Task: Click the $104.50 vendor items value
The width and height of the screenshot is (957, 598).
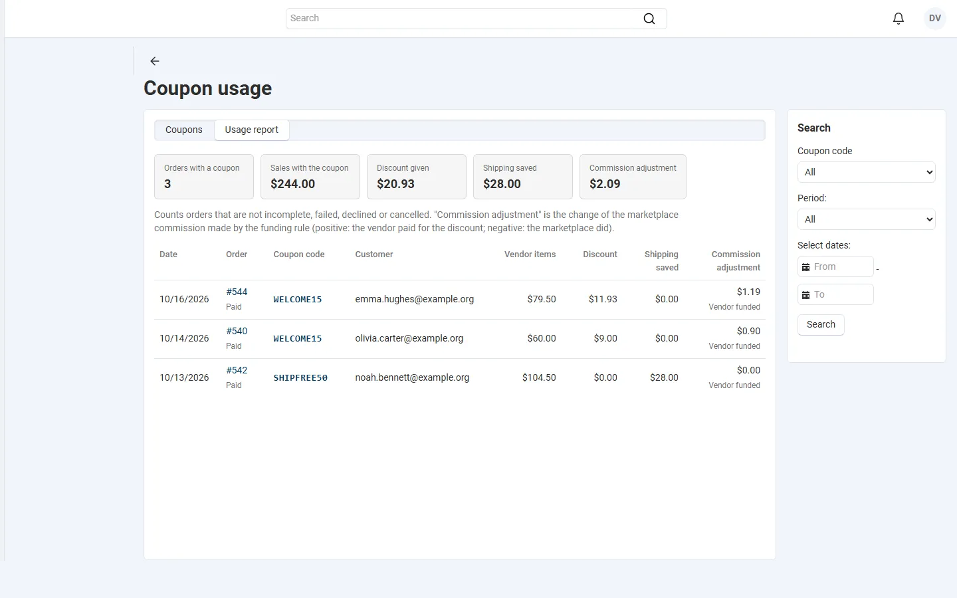Action: [x=539, y=377]
